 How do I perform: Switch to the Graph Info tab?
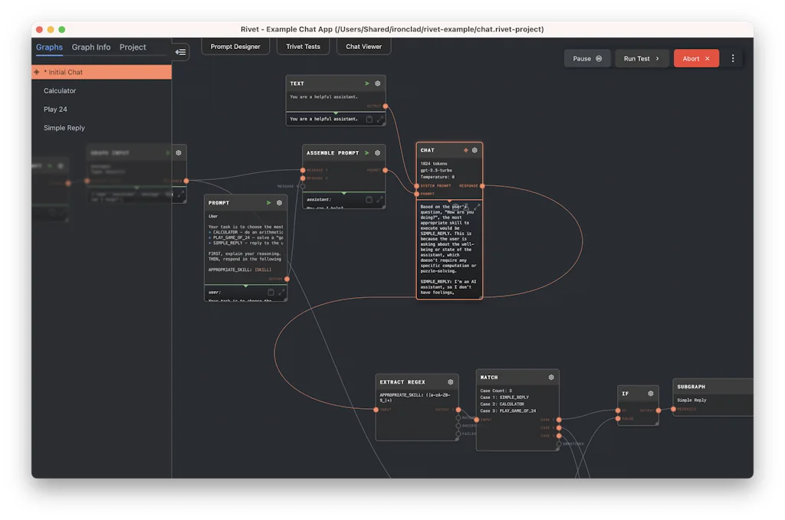coord(90,47)
